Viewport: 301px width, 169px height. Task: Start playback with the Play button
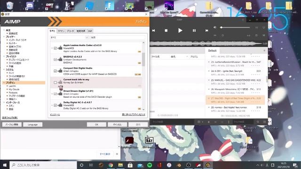pos(180,31)
